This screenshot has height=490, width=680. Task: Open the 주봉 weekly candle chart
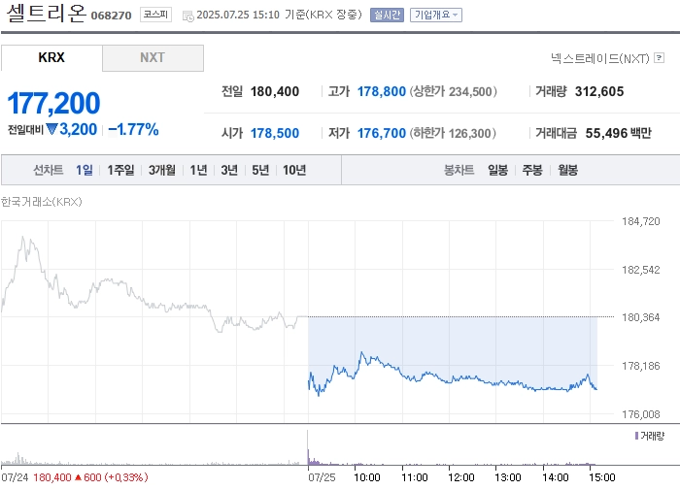[532, 170]
